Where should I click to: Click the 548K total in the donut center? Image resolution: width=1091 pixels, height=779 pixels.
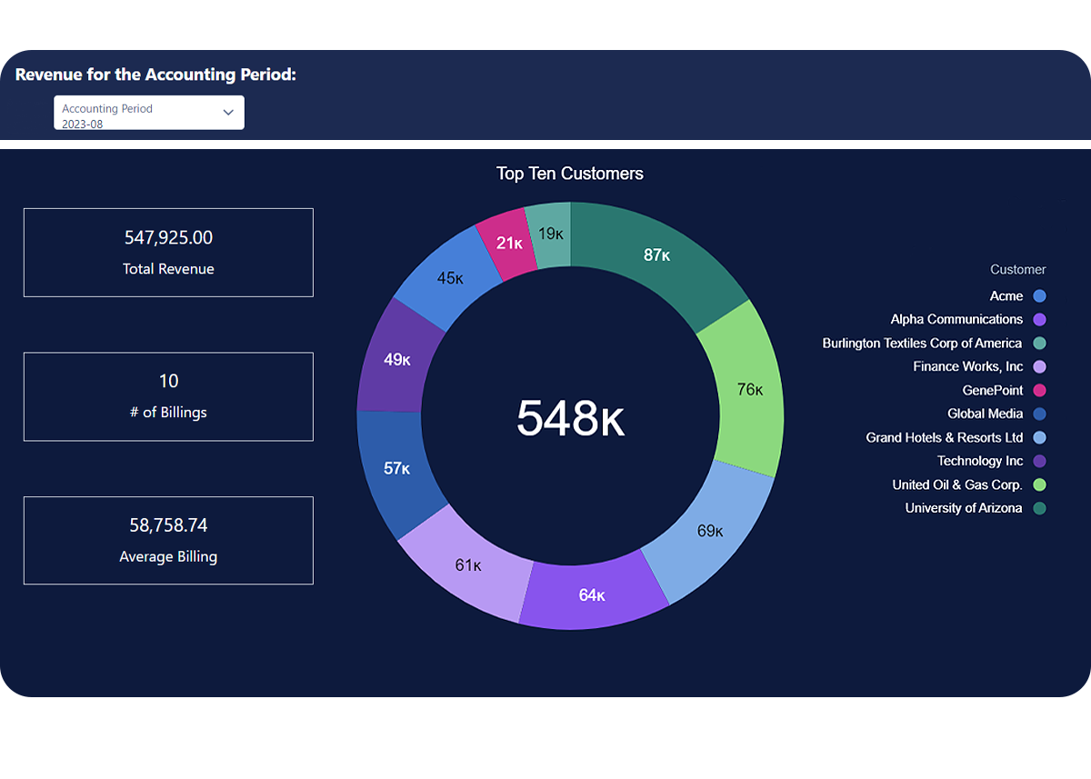coord(570,418)
